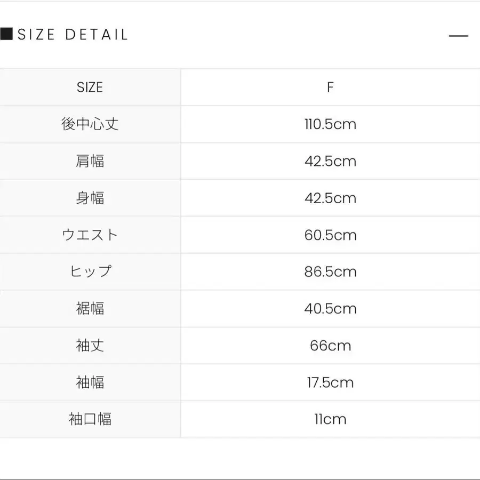The width and height of the screenshot is (480, 480).
Task: Click the black square beside SIZE DETAIL
Action: point(6,35)
